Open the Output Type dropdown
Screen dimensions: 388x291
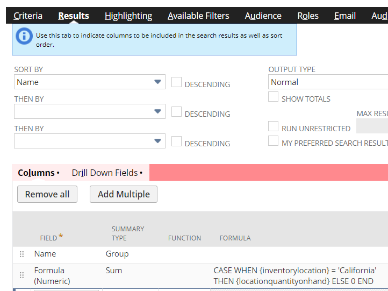coord(328,82)
